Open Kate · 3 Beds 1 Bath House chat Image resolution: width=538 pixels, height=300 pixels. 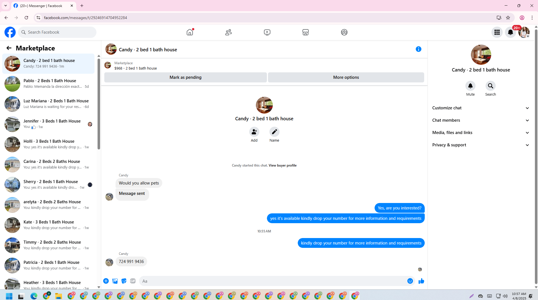click(49, 225)
